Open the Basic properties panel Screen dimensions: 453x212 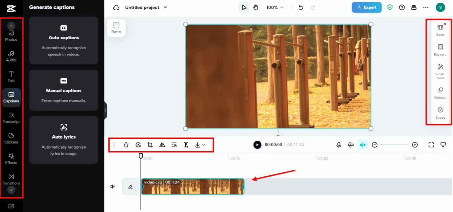(x=440, y=30)
